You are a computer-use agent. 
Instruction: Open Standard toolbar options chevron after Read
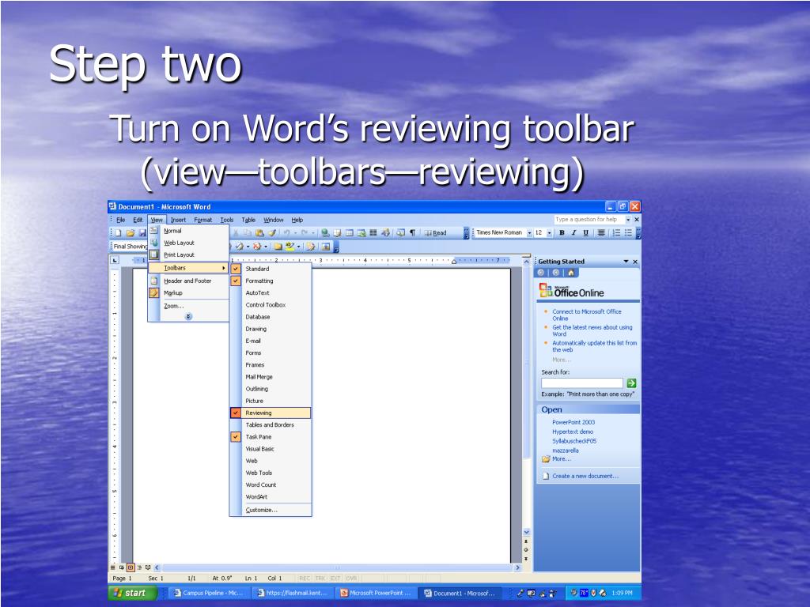[466, 233]
